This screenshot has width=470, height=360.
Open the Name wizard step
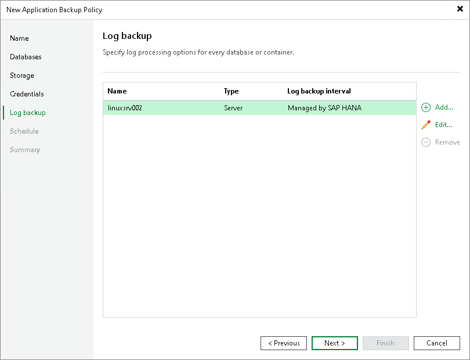[x=19, y=38]
